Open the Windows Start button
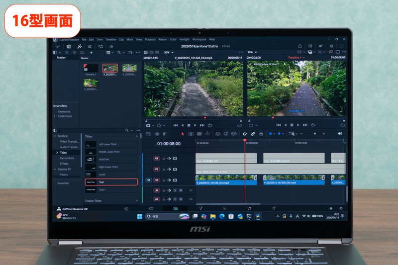 [x=140, y=217]
